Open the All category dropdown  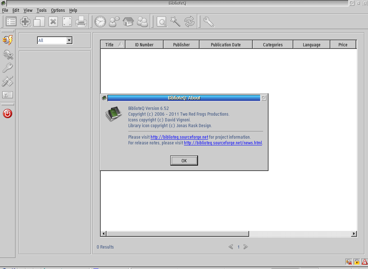[55, 40]
